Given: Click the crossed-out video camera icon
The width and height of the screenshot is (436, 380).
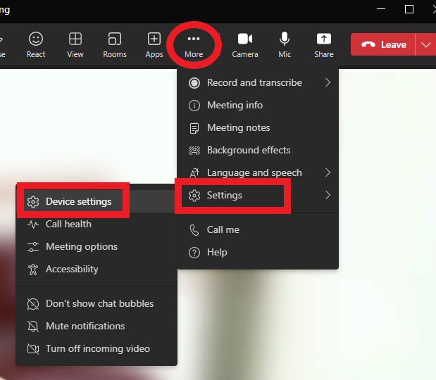Looking at the screenshot, I should pos(33,349).
